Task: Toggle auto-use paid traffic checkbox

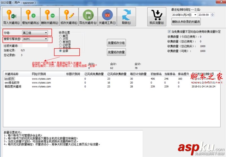Action: [169, 32]
